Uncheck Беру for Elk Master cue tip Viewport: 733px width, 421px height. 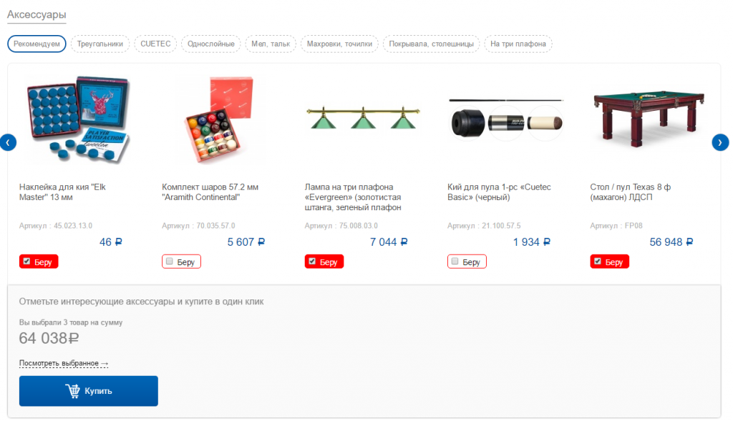[39, 262]
